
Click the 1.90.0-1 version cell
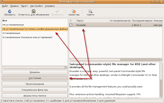(x=136, y=25)
